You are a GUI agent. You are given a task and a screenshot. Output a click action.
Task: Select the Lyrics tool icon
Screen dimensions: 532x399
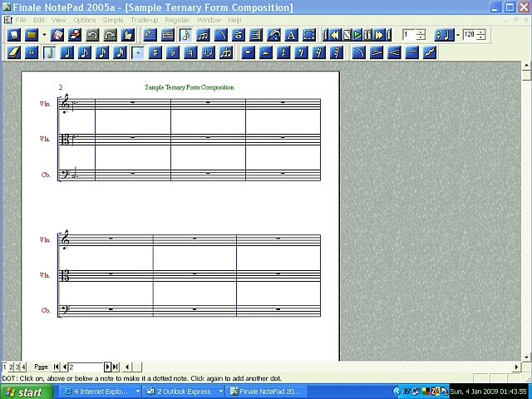tap(273, 35)
